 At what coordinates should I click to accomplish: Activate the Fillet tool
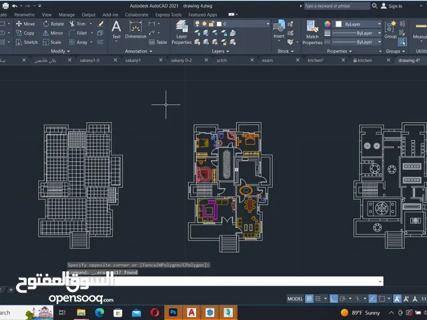78,33
